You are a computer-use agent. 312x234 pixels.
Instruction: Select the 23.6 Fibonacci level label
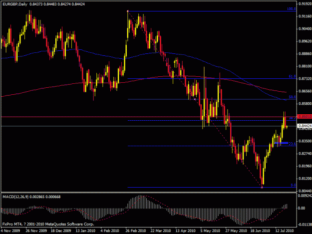coord(293,144)
